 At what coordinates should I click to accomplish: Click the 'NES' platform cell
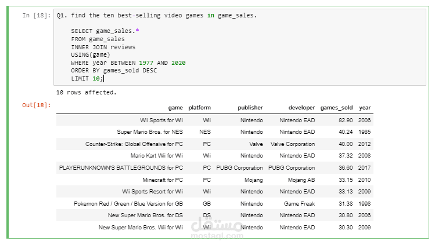point(205,132)
